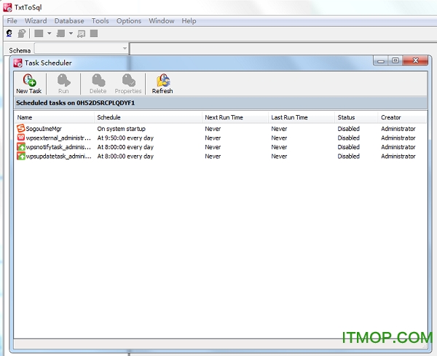Click 'At 9:50:00 every day' schedule cell
Viewport: 437px width, 356px height.
click(x=125, y=138)
